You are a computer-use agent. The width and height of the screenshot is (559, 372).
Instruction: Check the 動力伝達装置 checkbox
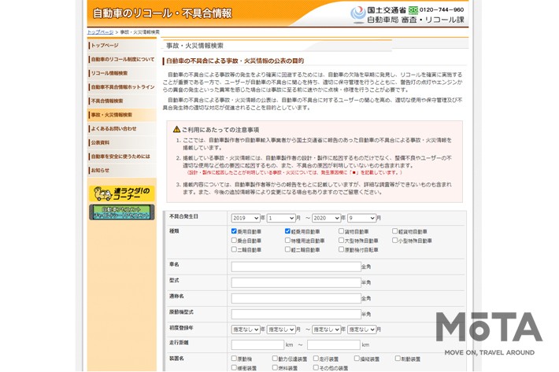coord(275,359)
